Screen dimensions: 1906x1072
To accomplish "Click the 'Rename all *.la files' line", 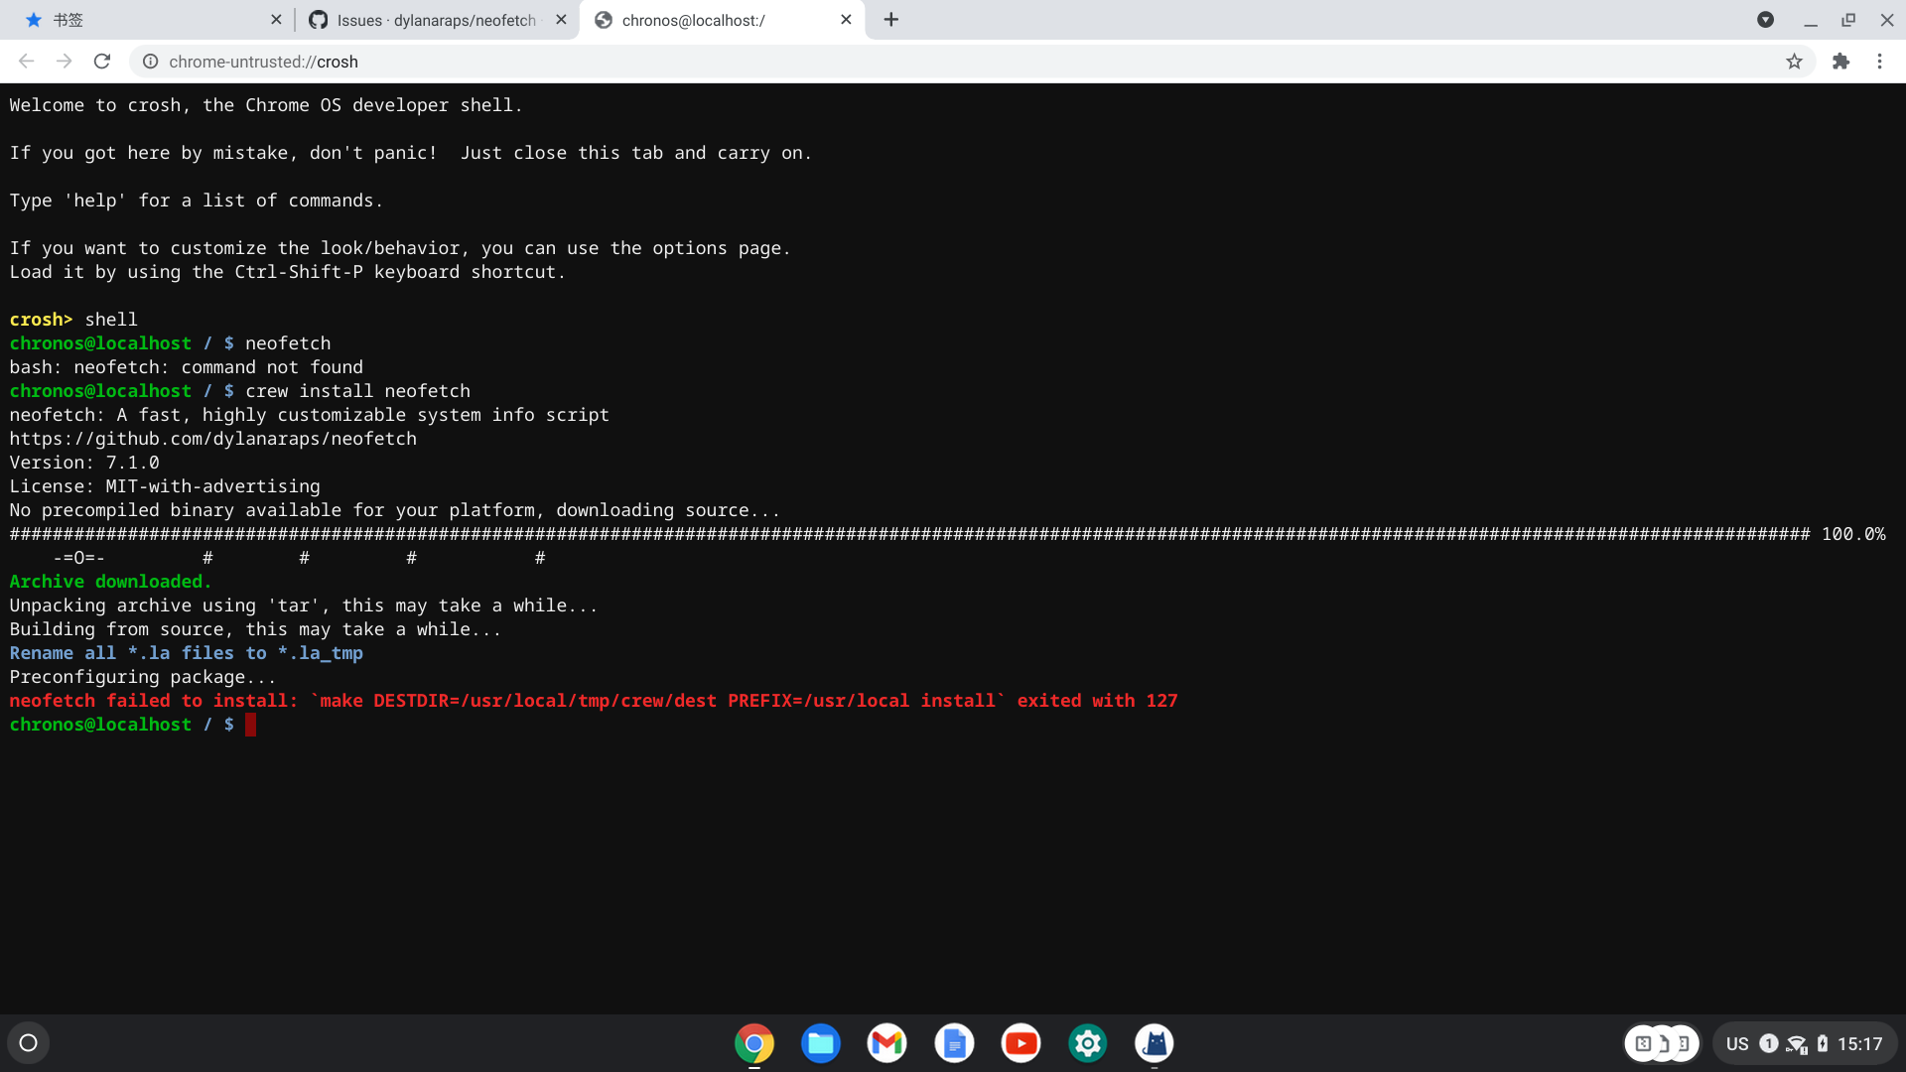I will tap(187, 653).
